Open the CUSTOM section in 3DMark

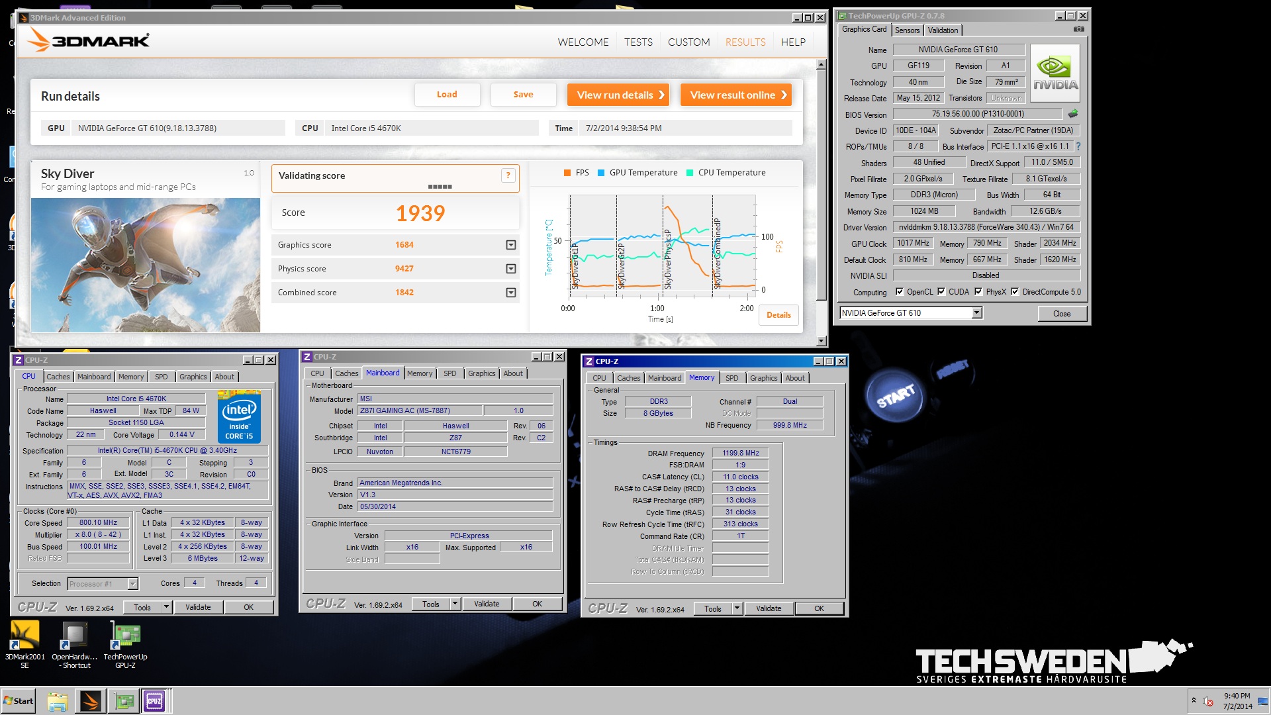point(688,42)
